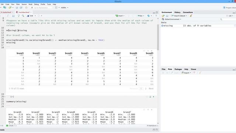Click the save icon in editor toolbar
The image size is (236, 133).
[x=13, y=16]
